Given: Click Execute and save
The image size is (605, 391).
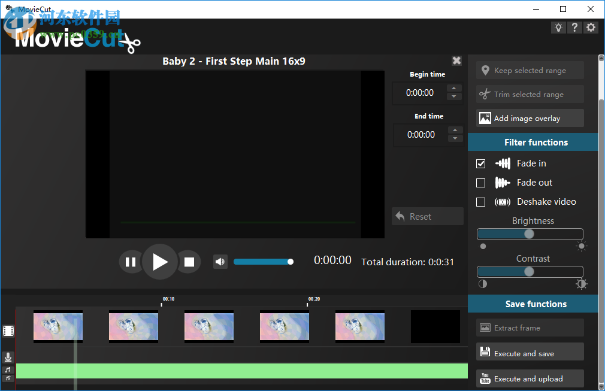Looking at the screenshot, I should 530,352.
